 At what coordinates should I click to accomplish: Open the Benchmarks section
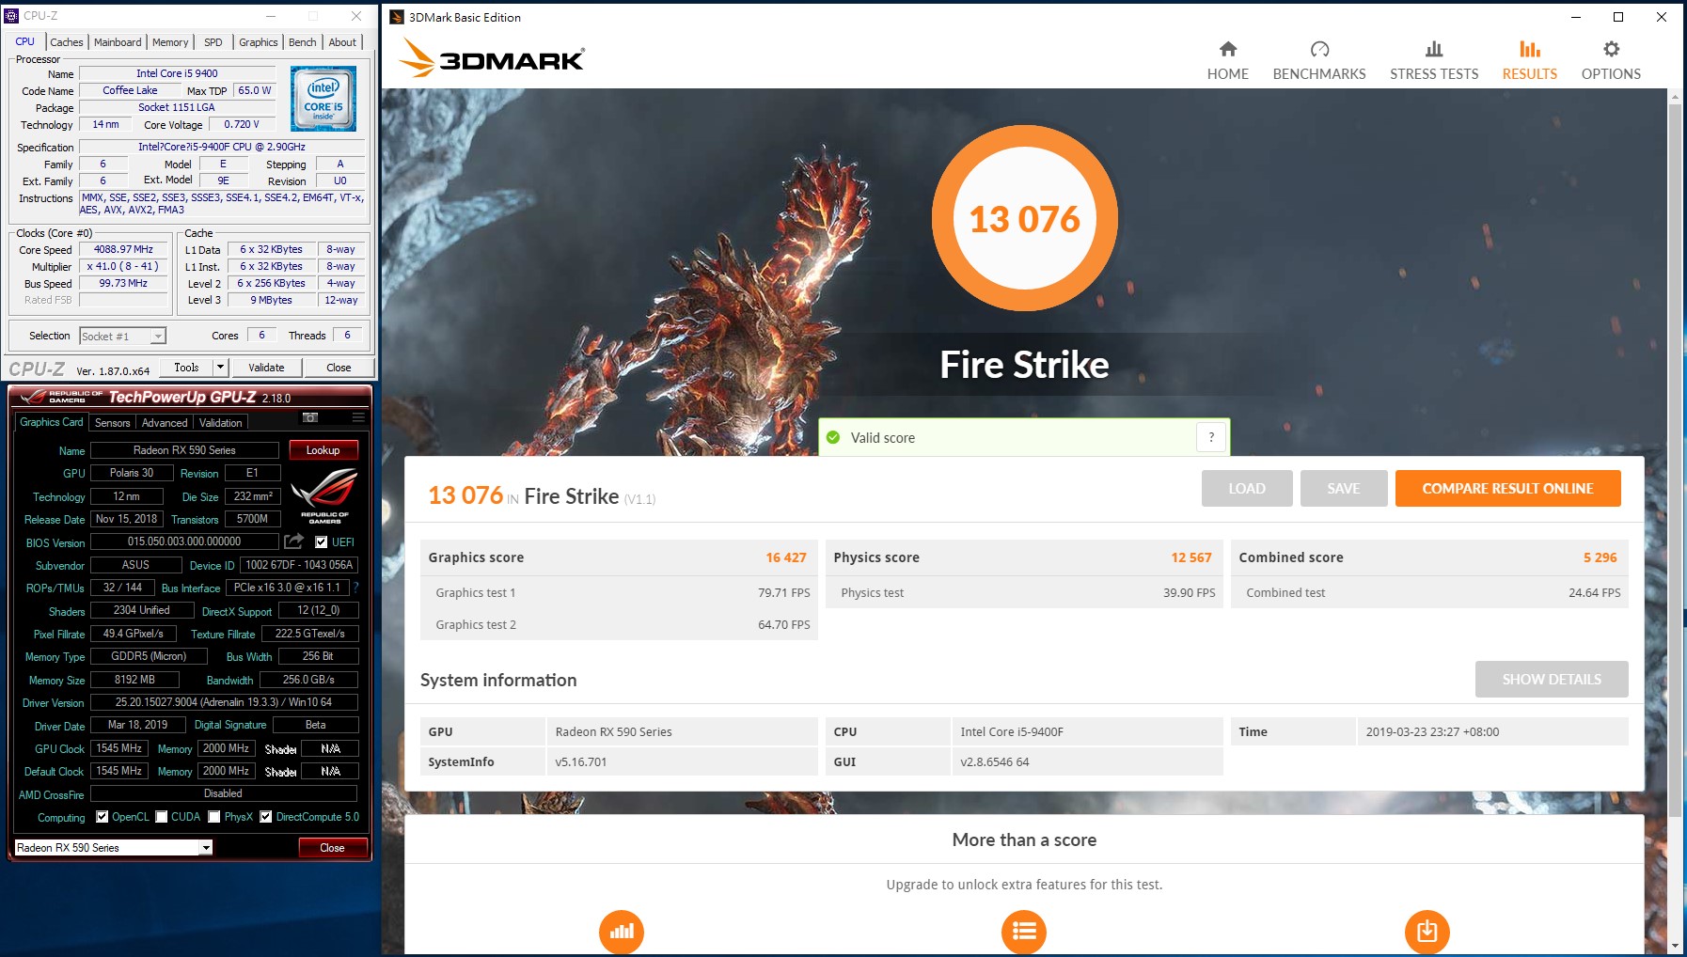(x=1319, y=61)
